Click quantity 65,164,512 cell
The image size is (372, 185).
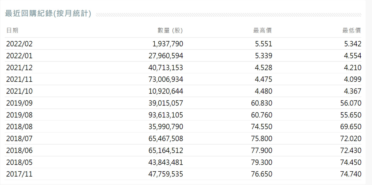pyautogui.click(x=166, y=151)
